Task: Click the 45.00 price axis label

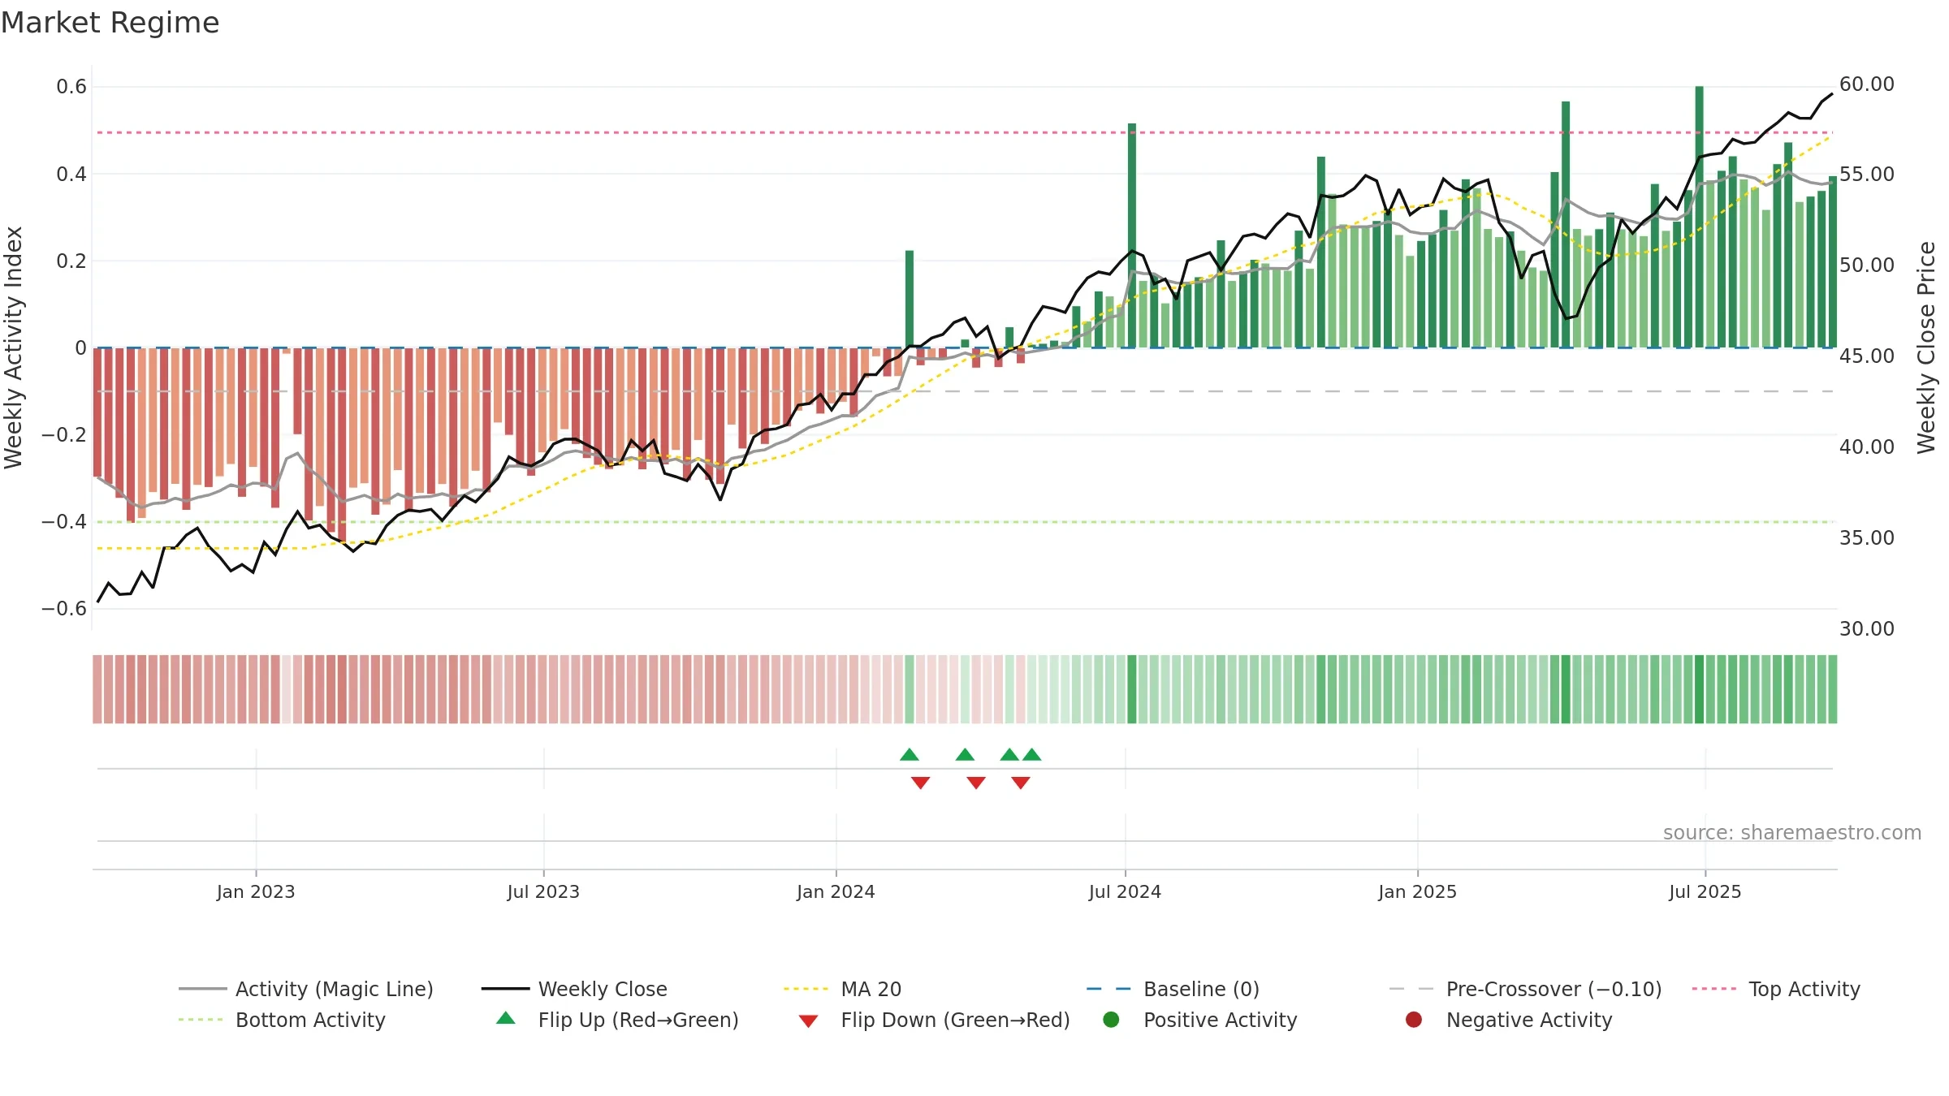Action: (1867, 356)
